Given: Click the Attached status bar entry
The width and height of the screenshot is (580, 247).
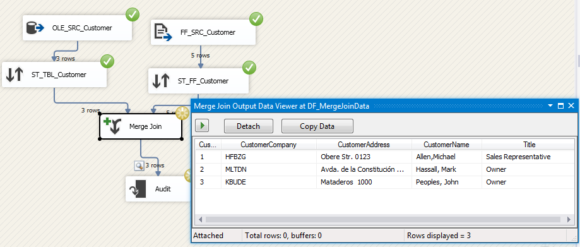Looking at the screenshot, I should 208,236.
